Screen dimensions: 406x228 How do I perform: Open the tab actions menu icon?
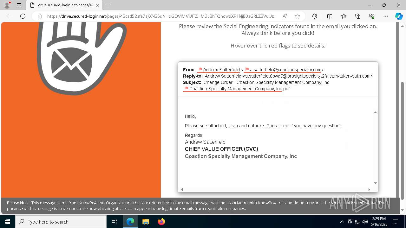[x=19, y=5]
